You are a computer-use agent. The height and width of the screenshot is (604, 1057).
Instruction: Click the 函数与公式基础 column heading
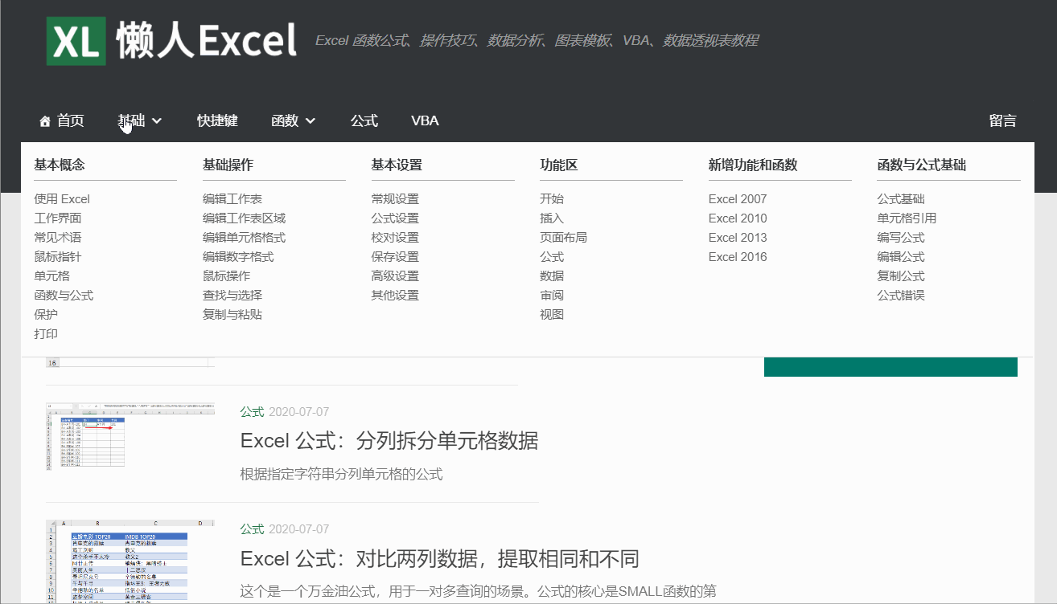click(x=922, y=165)
